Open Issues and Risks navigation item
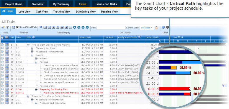Screen dimensions: 229x109 pos(106,4)
